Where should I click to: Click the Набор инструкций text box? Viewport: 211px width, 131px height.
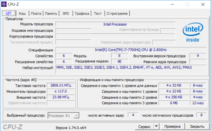pos(131,69)
